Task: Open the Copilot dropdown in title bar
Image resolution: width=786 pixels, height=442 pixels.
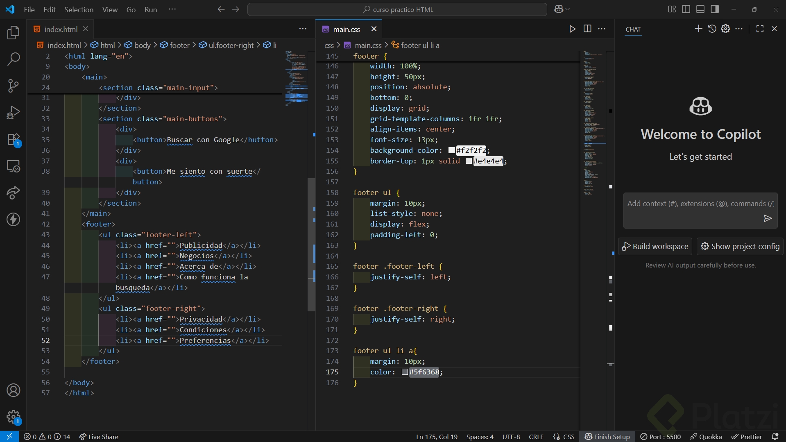Action: pyautogui.click(x=562, y=9)
